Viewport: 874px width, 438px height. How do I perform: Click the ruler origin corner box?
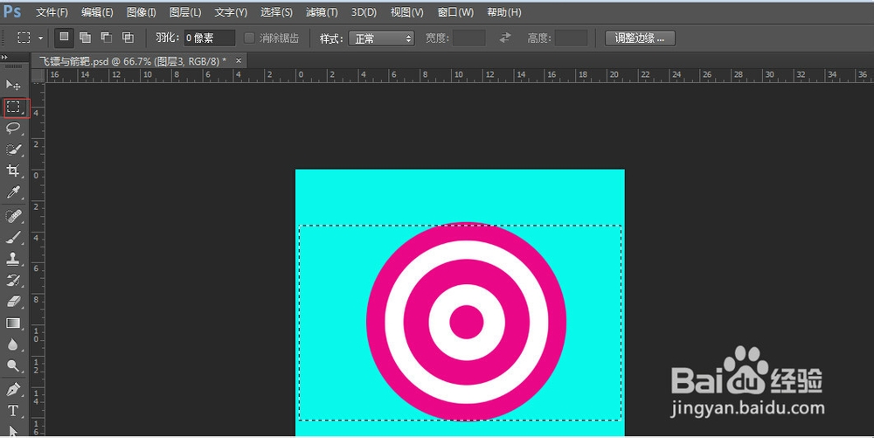point(38,75)
